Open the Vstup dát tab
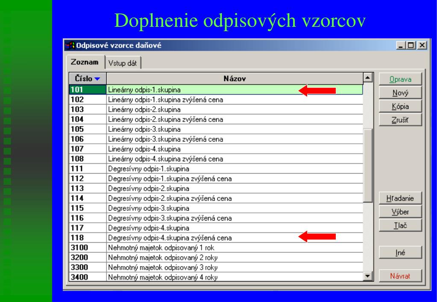437x302 pixels. [x=123, y=63]
